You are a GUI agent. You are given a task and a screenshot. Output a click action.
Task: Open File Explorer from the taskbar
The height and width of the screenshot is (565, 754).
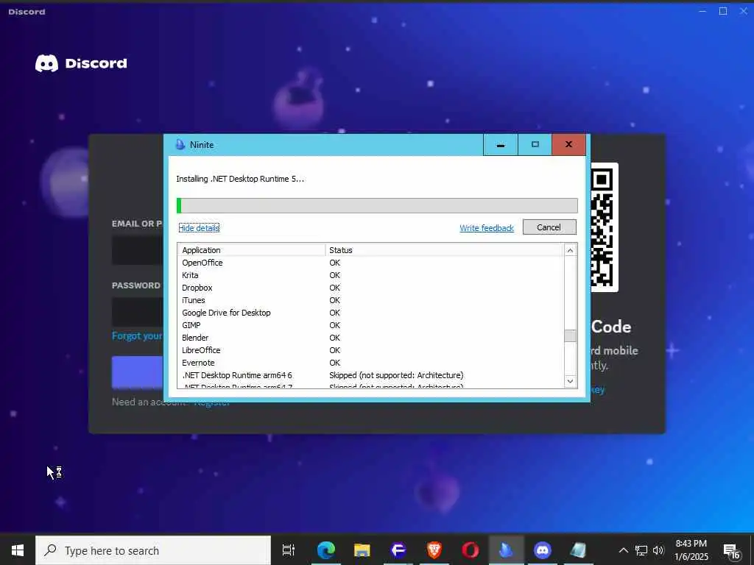(362, 550)
